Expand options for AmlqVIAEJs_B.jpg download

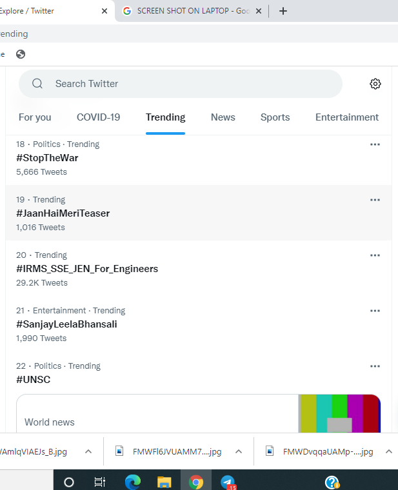(88, 451)
